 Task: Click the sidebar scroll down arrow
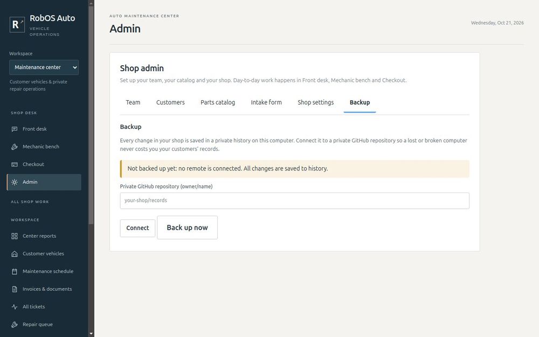click(x=91, y=334)
